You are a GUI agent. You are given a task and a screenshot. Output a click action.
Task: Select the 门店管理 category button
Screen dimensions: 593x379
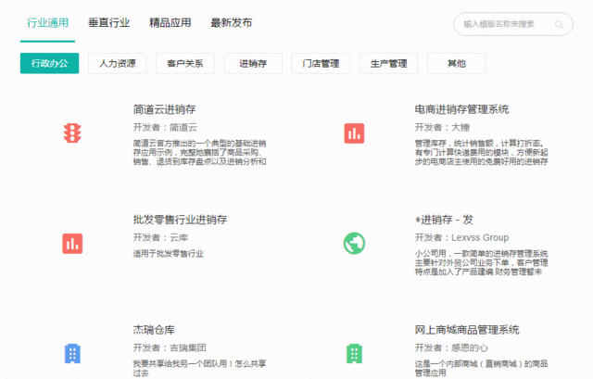(x=321, y=63)
